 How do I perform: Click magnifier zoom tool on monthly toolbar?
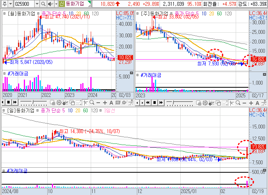(92, 103)
